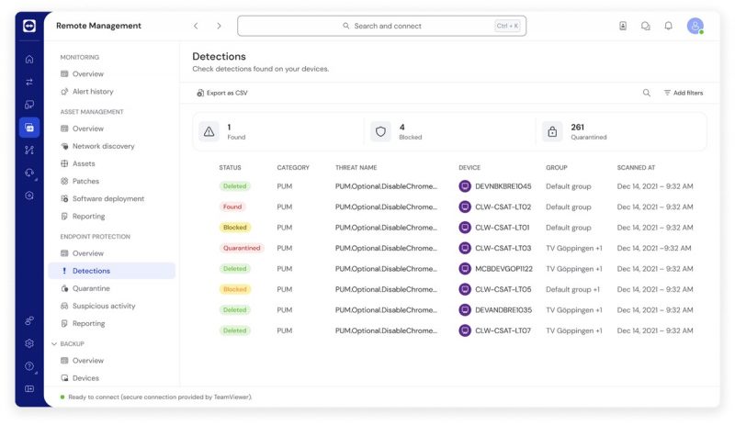Image resolution: width=735 pixels, height=425 pixels.
Task: Click the Quarantined lock icon
Action: click(x=552, y=131)
